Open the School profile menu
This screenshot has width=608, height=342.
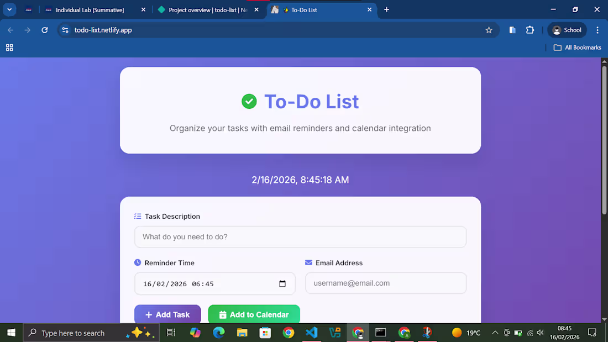(567, 30)
